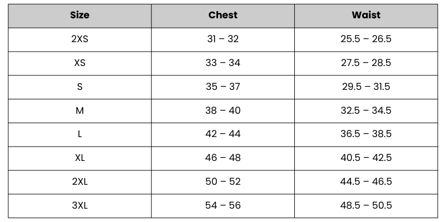Image resolution: width=445 pixels, height=222 pixels.
Task: Click waist value 25.5 – 26.5
Action: pos(366,39)
